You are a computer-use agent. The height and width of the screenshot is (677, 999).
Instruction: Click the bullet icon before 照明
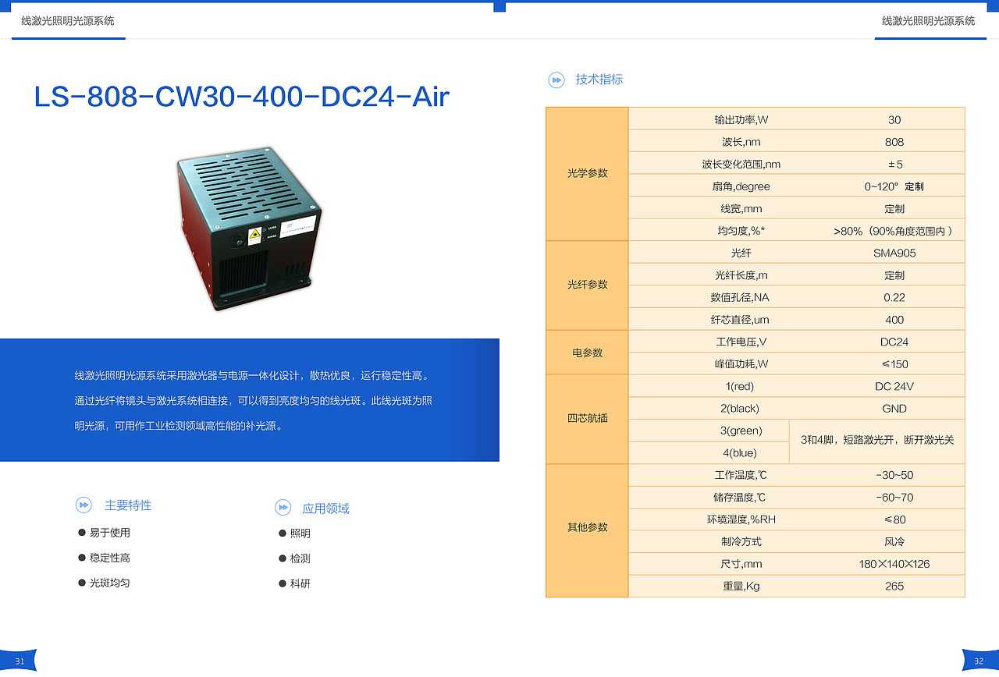point(282,533)
